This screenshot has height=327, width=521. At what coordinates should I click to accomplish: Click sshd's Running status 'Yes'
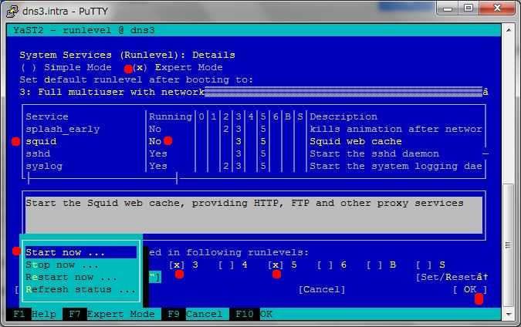click(157, 153)
